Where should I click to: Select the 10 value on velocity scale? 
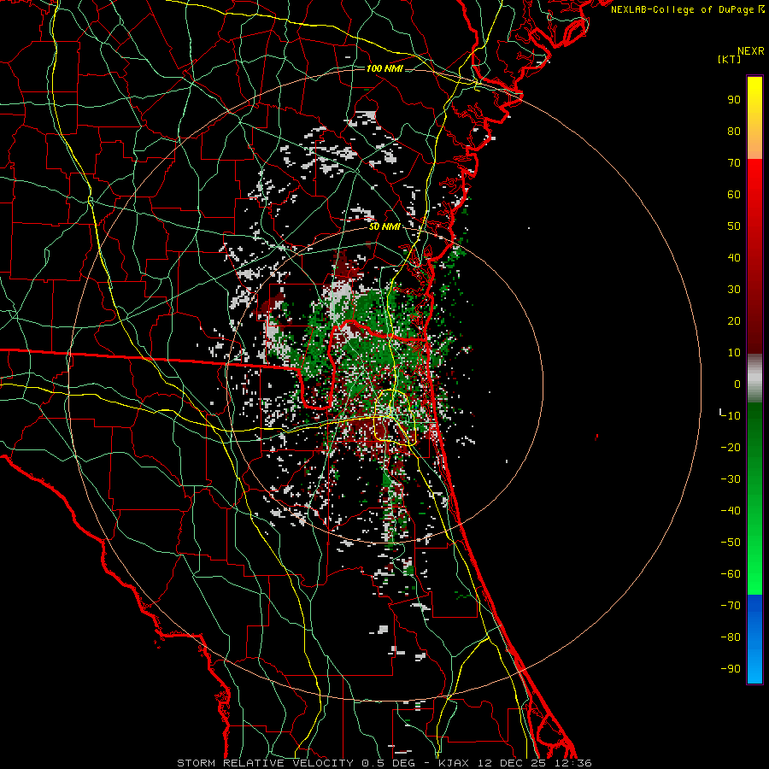click(734, 352)
